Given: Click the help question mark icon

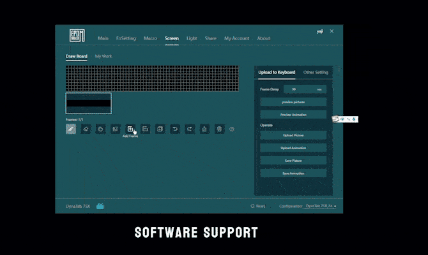Looking at the screenshot, I should 231,129.
